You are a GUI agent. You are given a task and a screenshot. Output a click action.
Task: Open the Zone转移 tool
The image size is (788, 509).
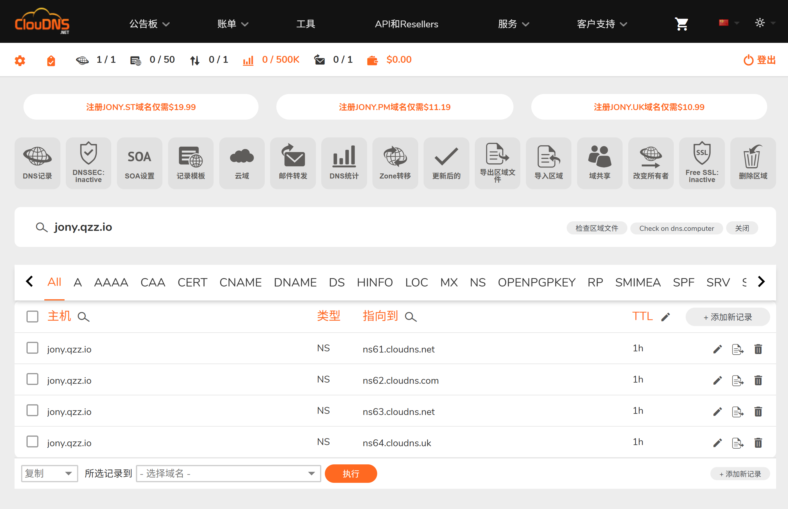(x=395, y=163)
